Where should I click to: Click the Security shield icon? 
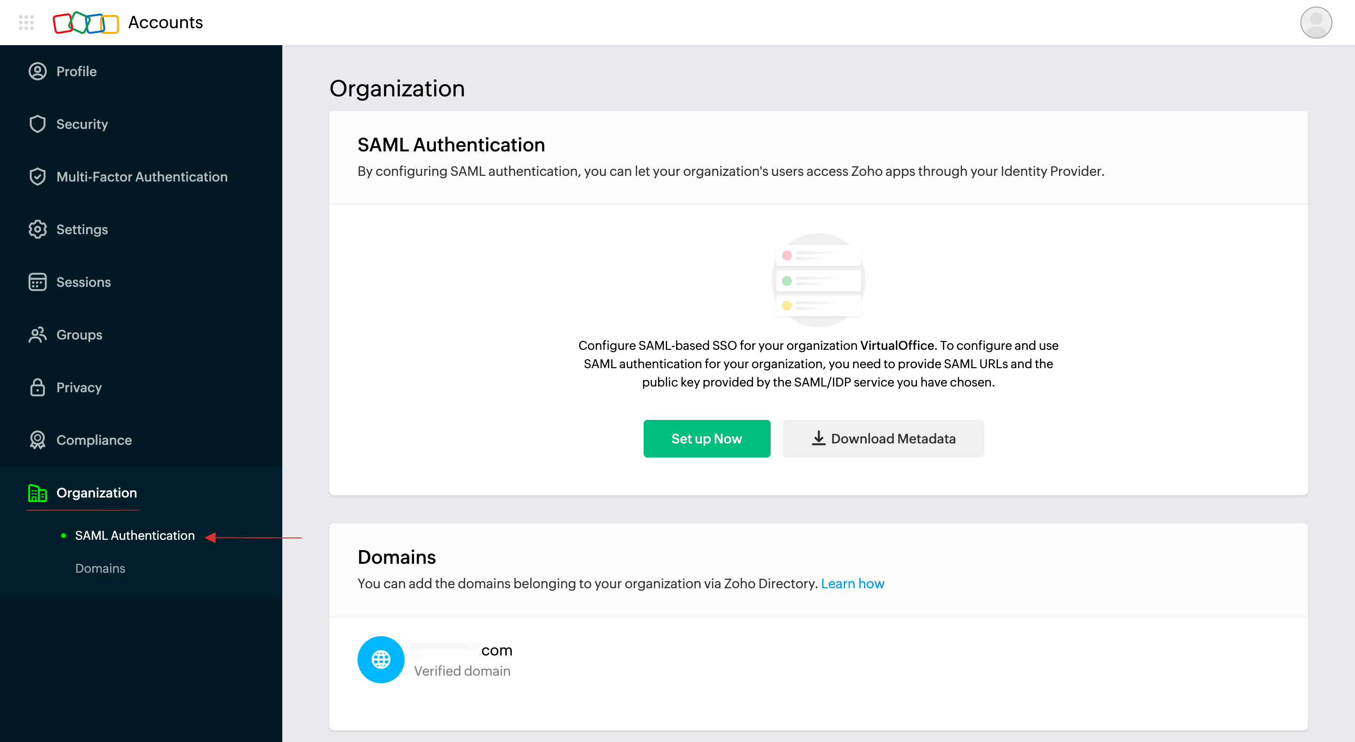coord(38,123)
